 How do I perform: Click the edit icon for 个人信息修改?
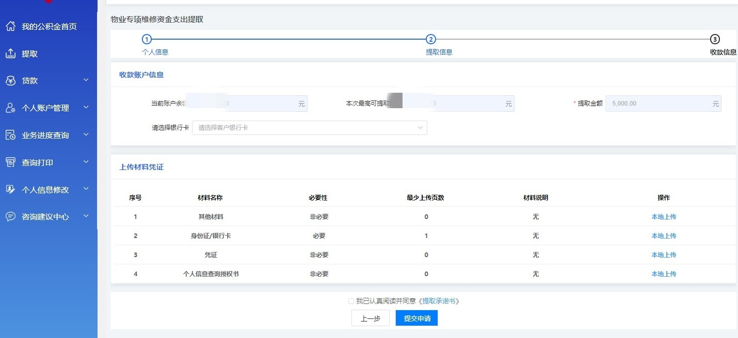pyautogui.click(x=10, y=190)
